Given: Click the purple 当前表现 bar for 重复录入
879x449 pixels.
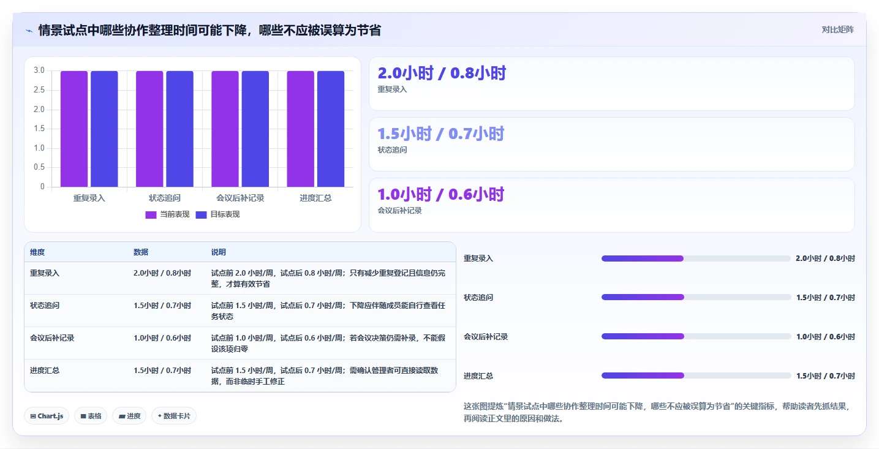Looking at the screenshot, I should tap(74, 129).
